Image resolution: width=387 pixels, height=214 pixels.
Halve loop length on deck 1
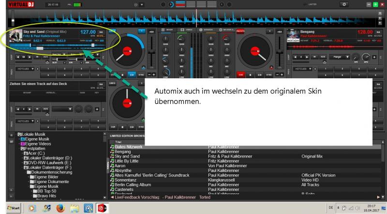18,57
